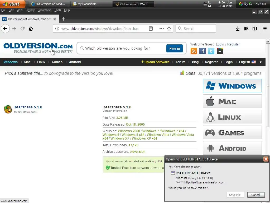270x203 pixels.
Task: Click the English language selector
Action: [x=244, y=62]
